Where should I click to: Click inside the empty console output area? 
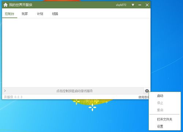click(x=76, y=53)
